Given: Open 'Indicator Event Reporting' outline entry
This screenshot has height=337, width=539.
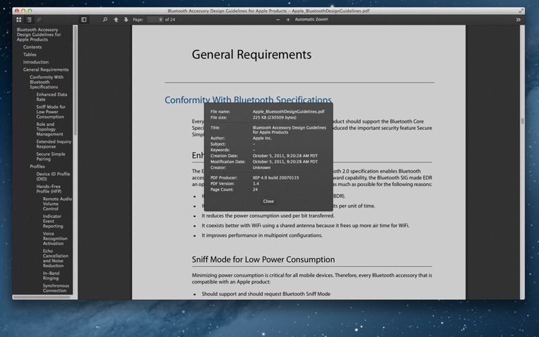Looking at the screenshot, I should coord(53,221).
